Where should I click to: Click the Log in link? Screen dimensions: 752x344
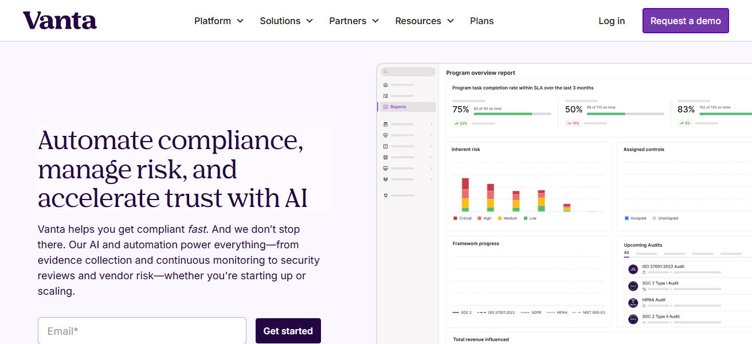tap(612, 21)
